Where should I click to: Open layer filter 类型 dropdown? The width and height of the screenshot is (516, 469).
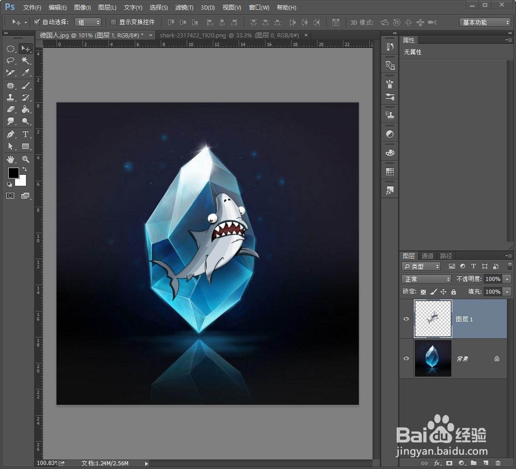[x=421, y=266]
